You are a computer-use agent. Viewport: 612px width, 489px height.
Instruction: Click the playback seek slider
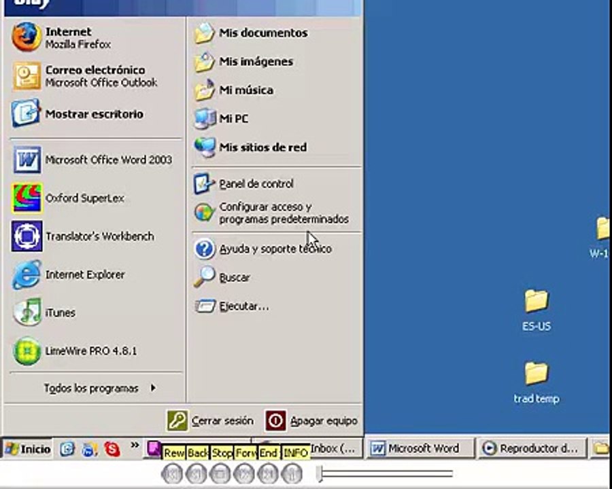tap(385, 474)
